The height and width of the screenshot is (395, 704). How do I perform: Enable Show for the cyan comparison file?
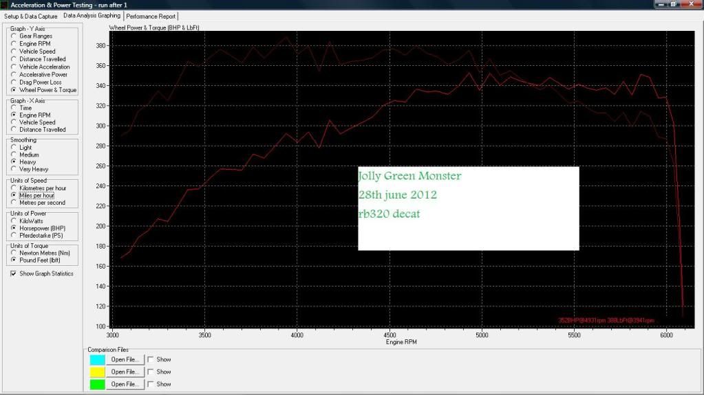(x=151, y=359)
